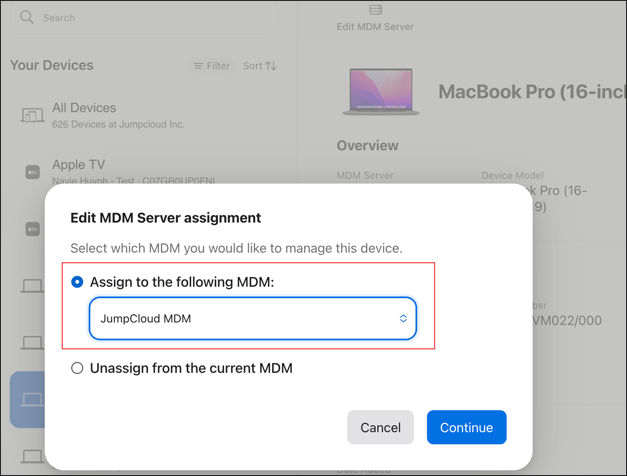
Task: Select Assign to the following MDM
Action: [77, 282]
